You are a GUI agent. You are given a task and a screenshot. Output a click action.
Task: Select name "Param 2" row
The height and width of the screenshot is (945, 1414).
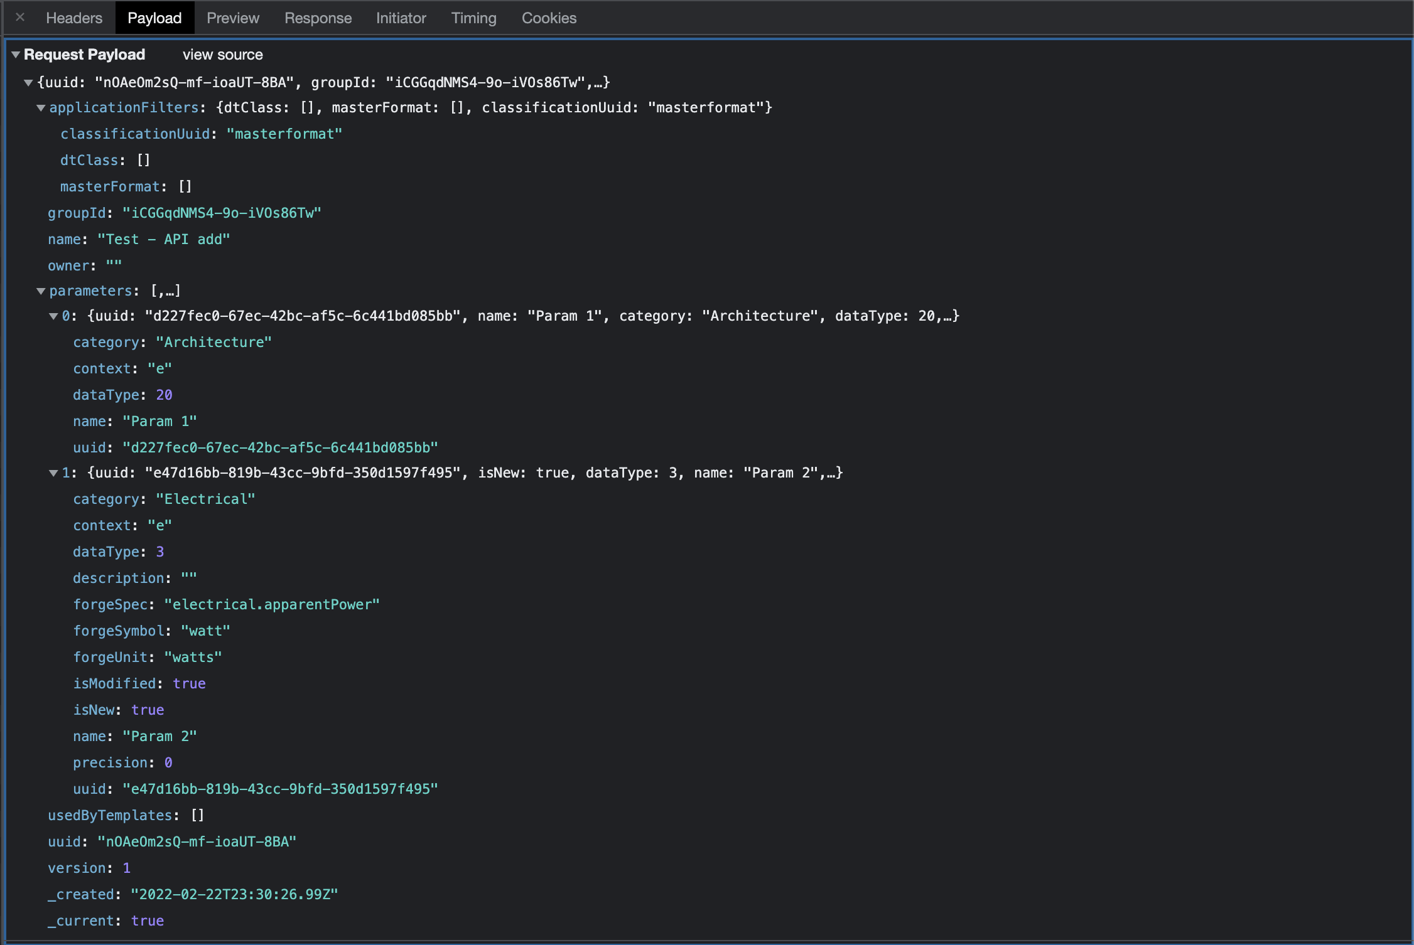pos(135,737)
